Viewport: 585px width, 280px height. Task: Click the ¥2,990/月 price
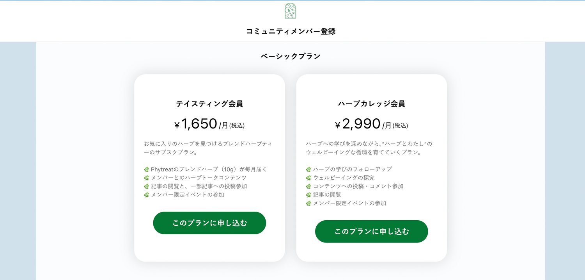coord(371,124)
